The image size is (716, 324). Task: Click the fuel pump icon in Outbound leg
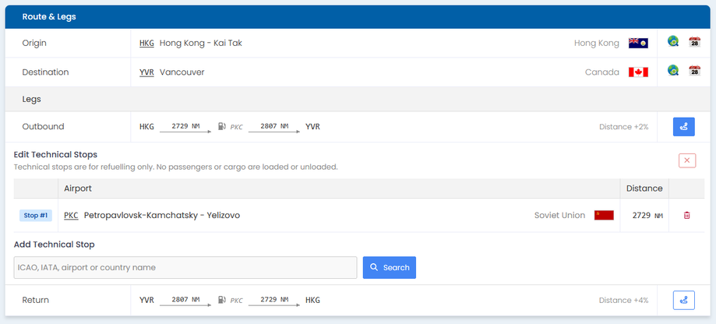pos(222,126)
